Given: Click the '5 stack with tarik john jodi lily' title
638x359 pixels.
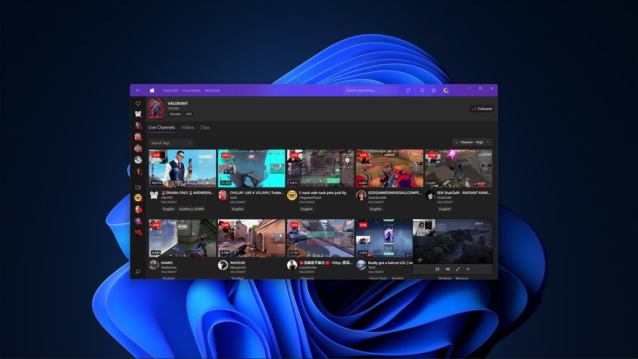Looking at the screenshot, I should (323, 193).
